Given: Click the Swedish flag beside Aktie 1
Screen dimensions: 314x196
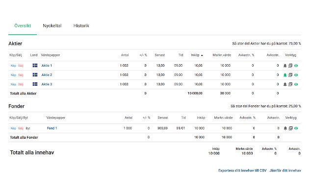Looking at the screenshot, I should 35,65.
